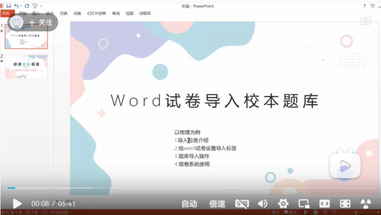Switch to Normal view icon in status bar

tap(306, 213)
